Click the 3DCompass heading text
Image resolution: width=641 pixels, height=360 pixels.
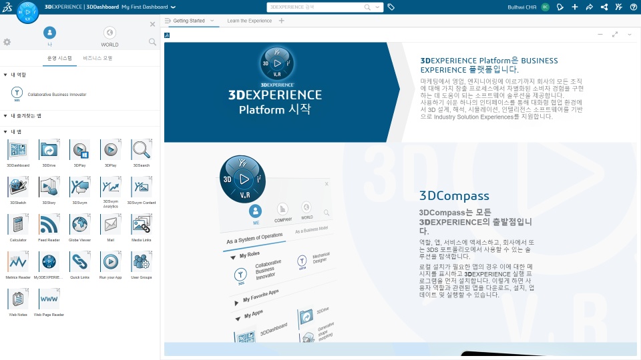454,196
